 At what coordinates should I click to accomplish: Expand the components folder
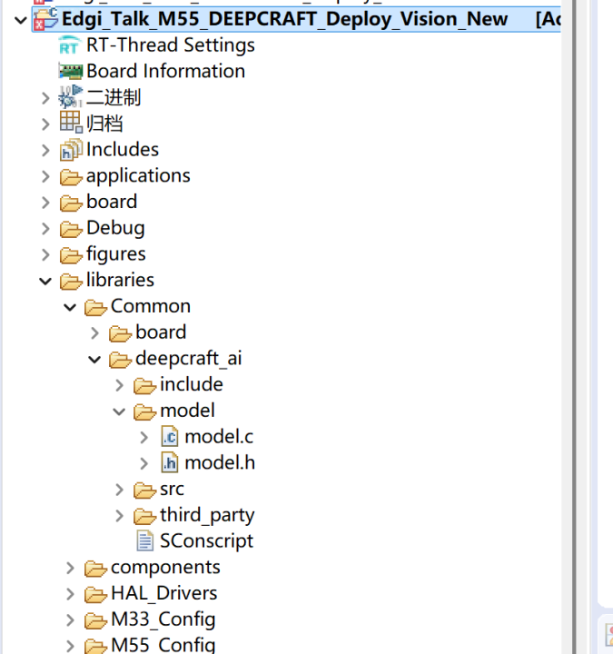click(71, 569)
